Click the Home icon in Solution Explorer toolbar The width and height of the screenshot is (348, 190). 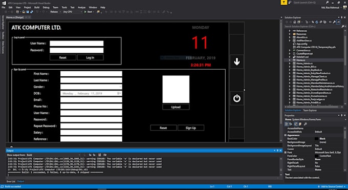pyautogui.click(x=294, y=22)
